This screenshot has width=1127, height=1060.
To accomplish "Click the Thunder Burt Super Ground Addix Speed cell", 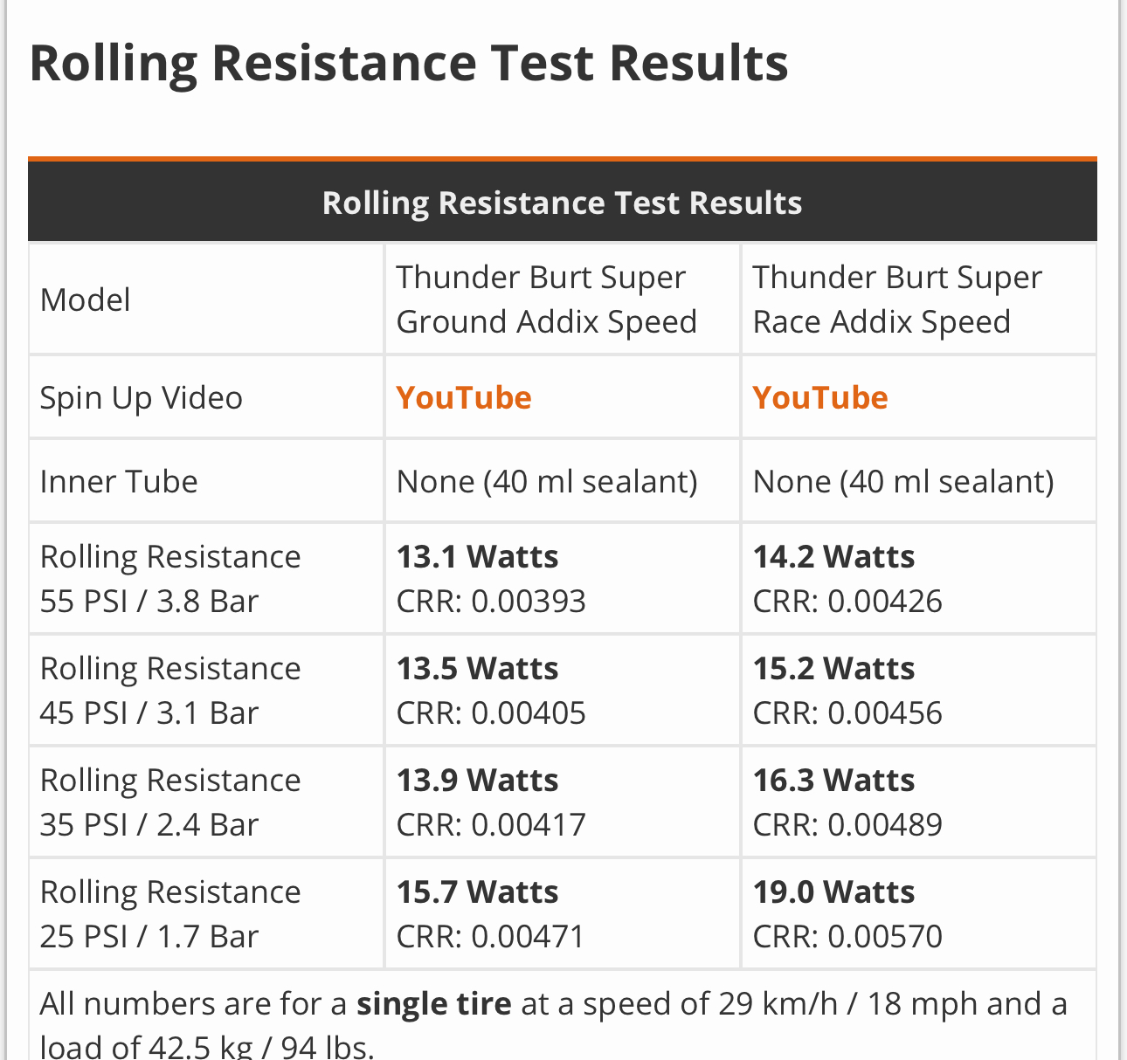I will click(547, 299).
